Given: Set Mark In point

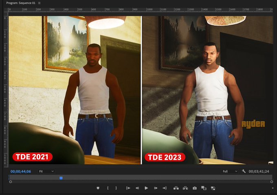Looking at the screenshot, I should point(108,188).
